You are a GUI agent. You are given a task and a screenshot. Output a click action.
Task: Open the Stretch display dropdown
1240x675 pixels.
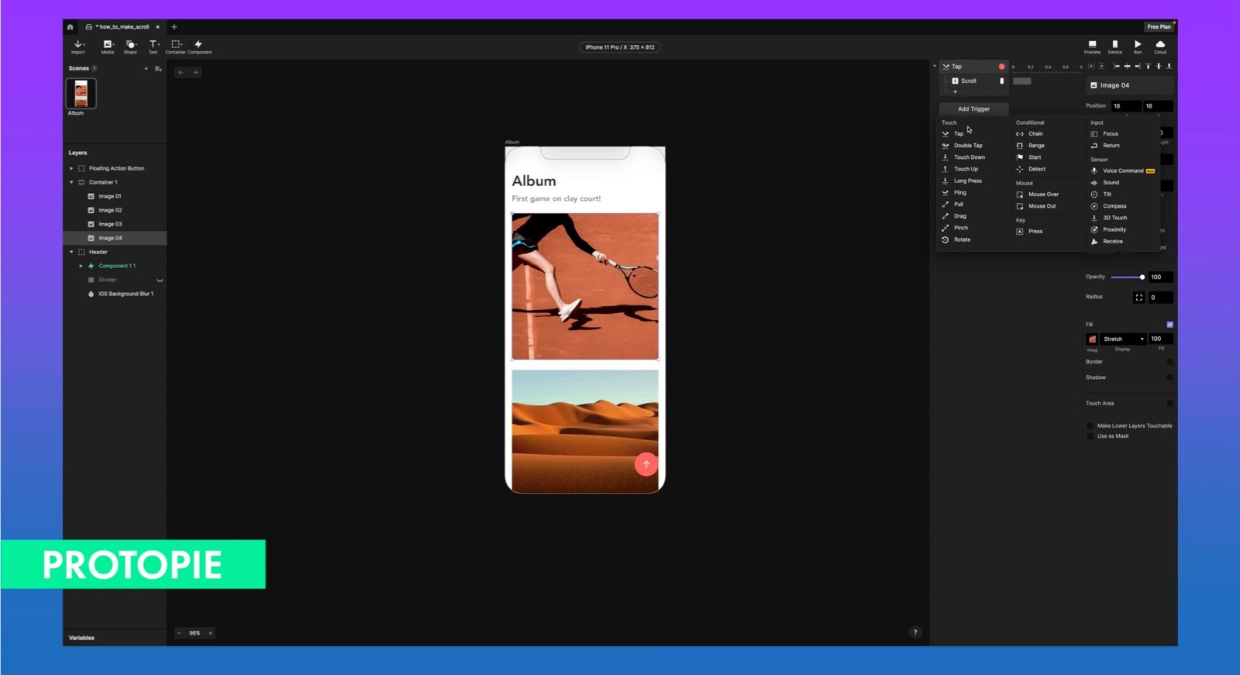click(x=1123, y=339)
